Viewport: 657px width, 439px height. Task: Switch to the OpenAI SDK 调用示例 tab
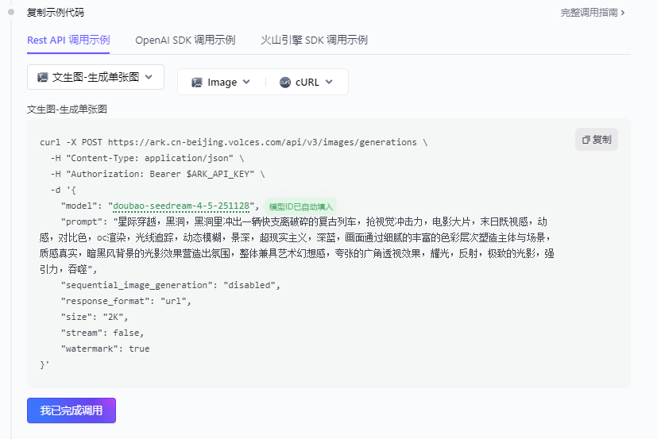(x=185, y=40)
